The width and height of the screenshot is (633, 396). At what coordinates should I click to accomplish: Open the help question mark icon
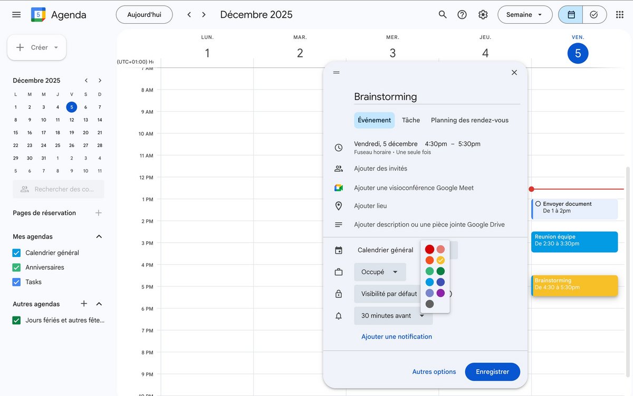pyautogui.click(x=462, y=15)
